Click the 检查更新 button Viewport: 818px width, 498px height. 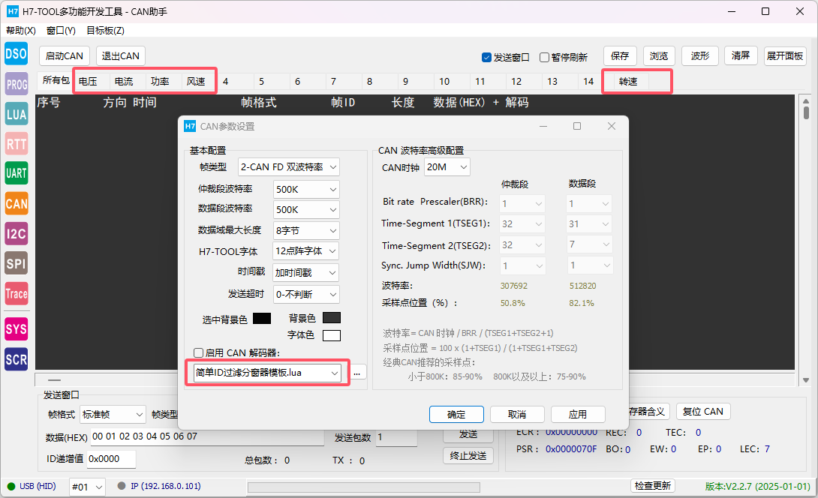pos(652,486)
